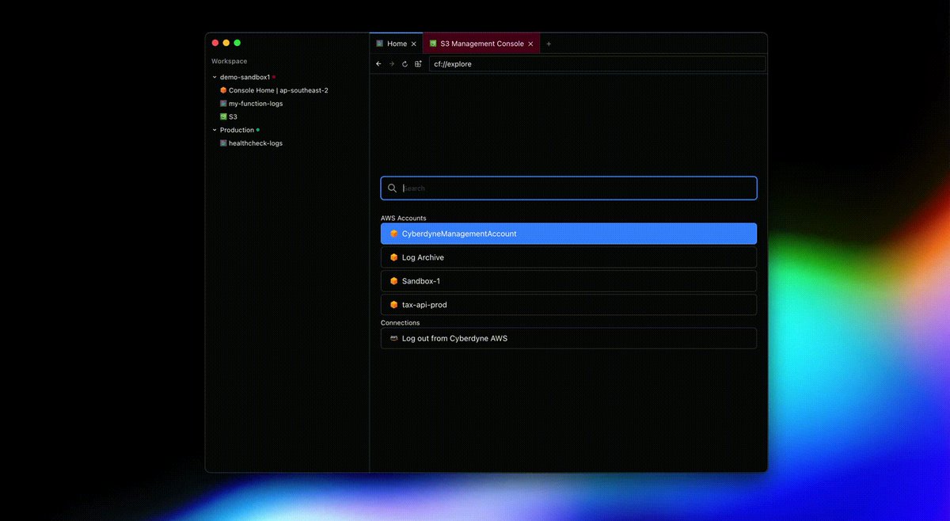Close the Home tab

(x=414, y=44)
